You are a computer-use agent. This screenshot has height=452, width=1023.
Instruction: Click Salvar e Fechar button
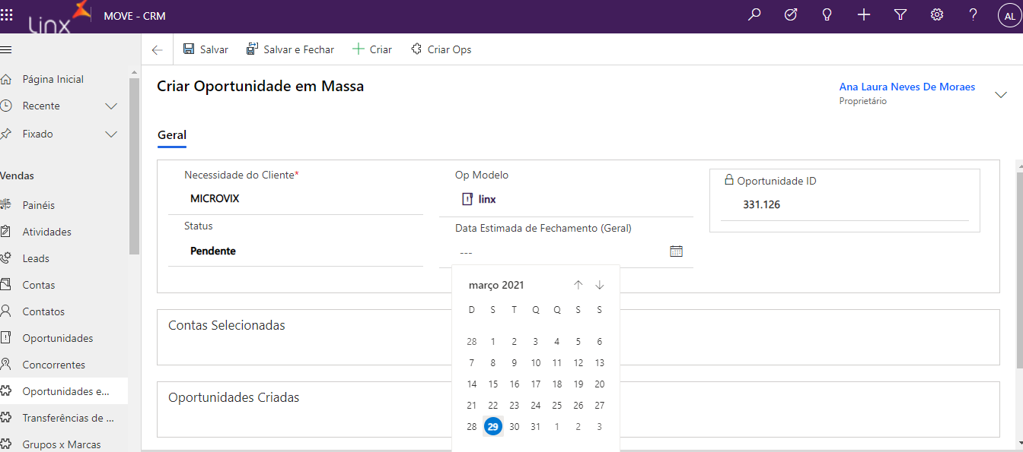pos(290,49)
